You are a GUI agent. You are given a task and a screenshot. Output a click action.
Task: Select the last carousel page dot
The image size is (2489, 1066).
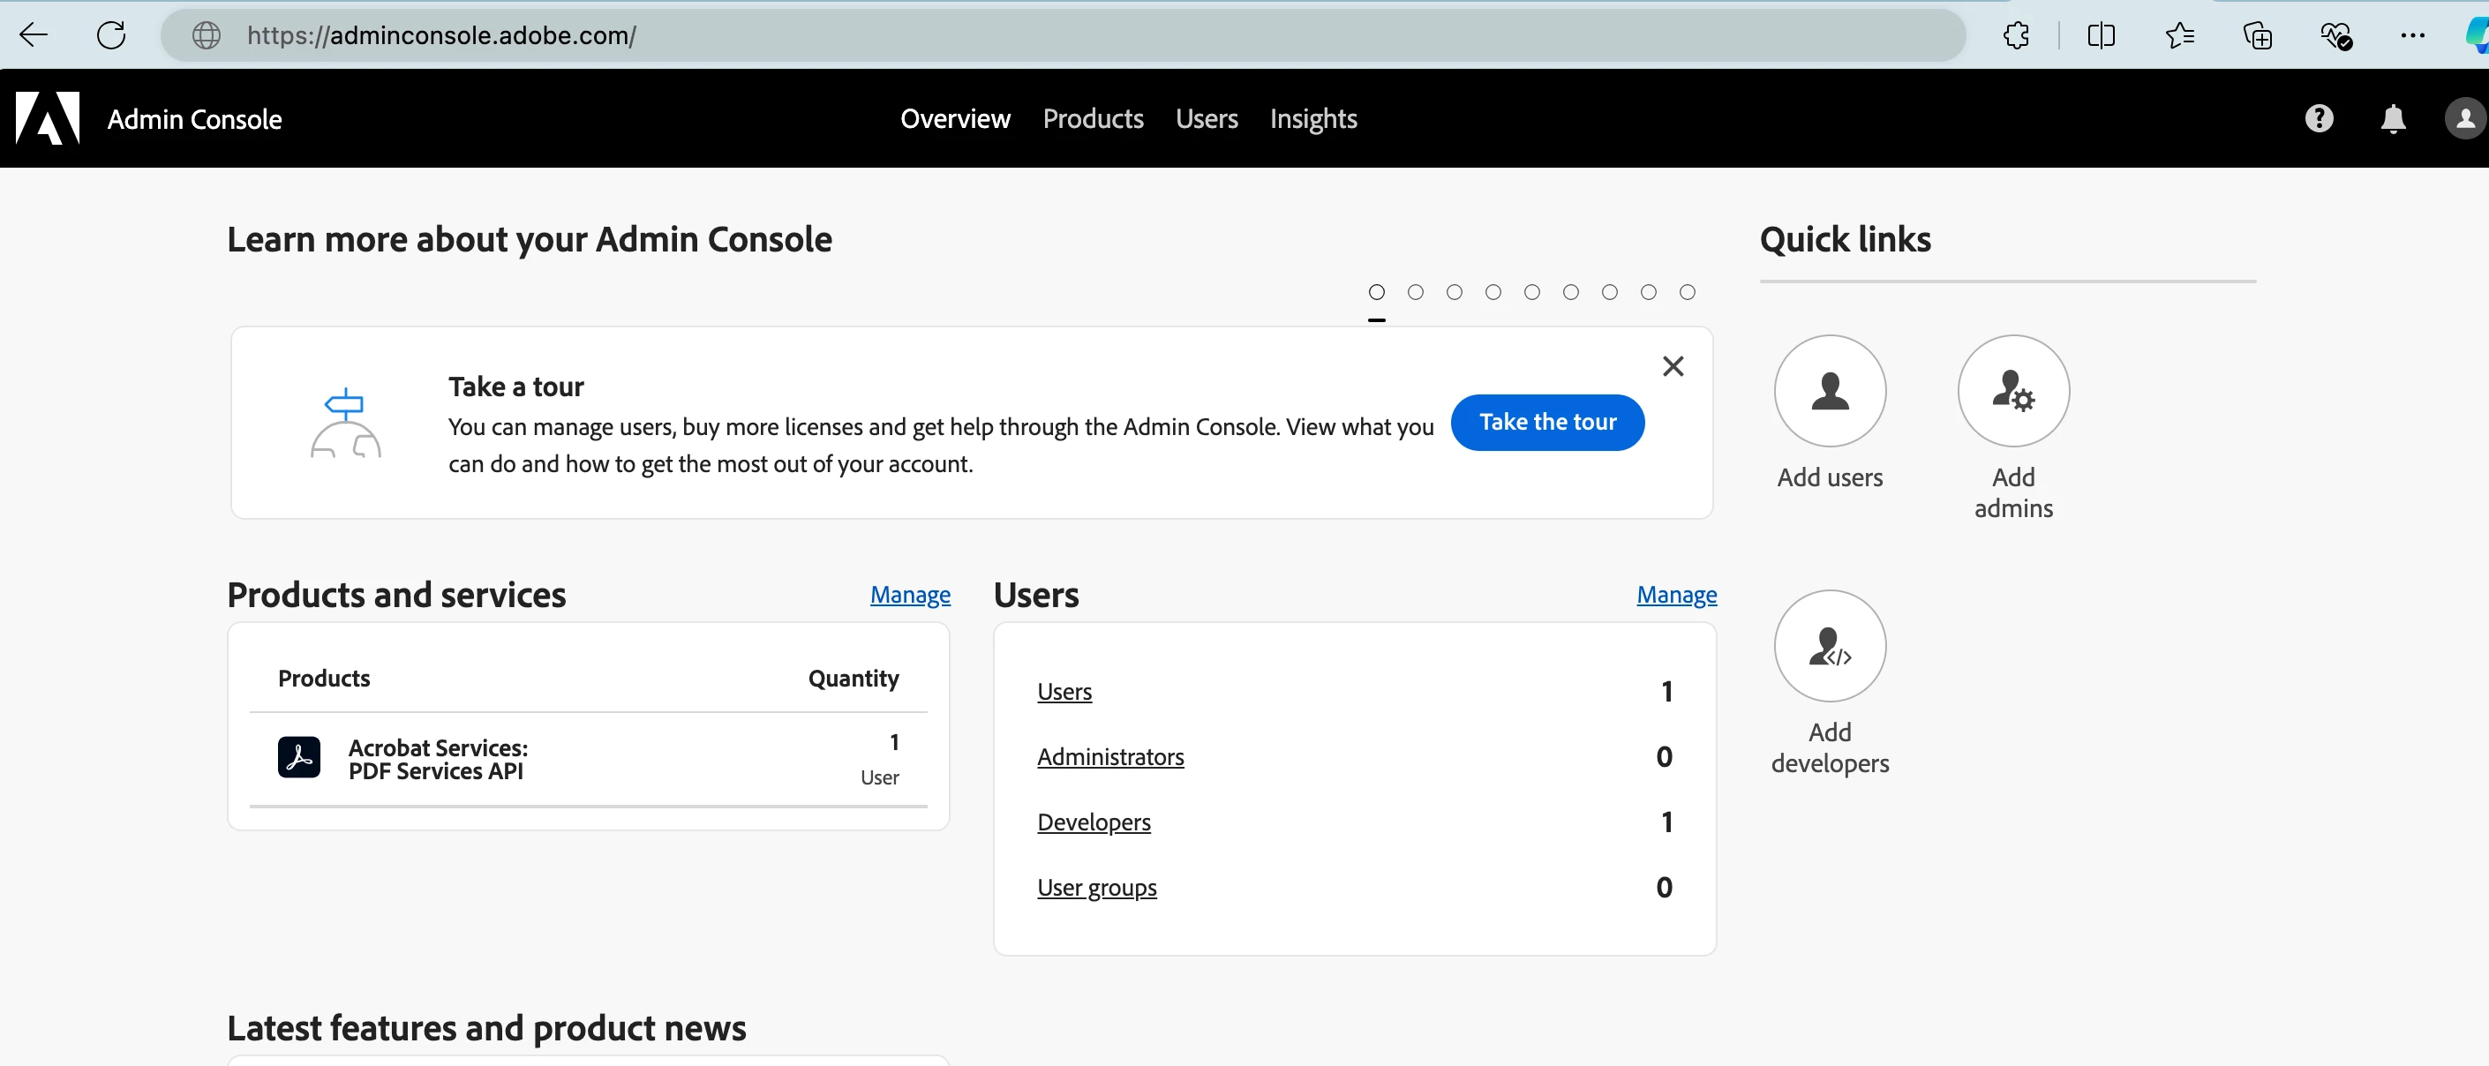pyautogui.click(x=1687, y=292)
